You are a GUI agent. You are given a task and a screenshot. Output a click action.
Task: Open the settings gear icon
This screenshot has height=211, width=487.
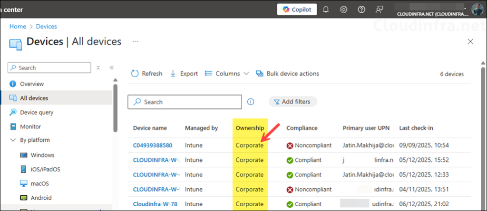coord(343,9)
